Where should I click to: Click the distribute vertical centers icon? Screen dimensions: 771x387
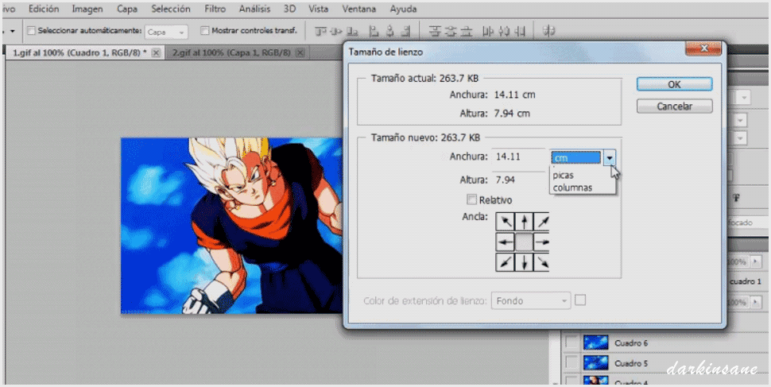(451, 31)
